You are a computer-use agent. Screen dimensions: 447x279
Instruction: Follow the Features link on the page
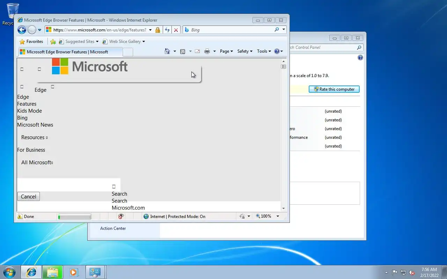[27, 104]
